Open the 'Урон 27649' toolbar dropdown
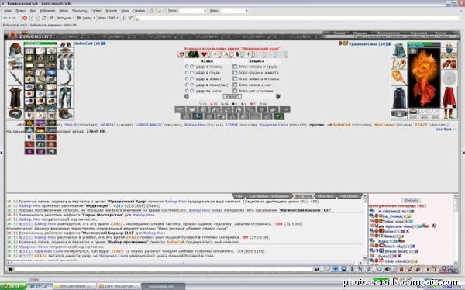Viewport: 465px width, 290px height. (108, 18)
